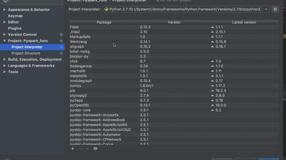Expand Build, Execution, Deployment section
Screen dimensions: 286x160
point(4,60)
